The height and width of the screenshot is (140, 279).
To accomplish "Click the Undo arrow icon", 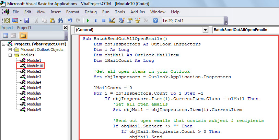I will tap(70, 21).
